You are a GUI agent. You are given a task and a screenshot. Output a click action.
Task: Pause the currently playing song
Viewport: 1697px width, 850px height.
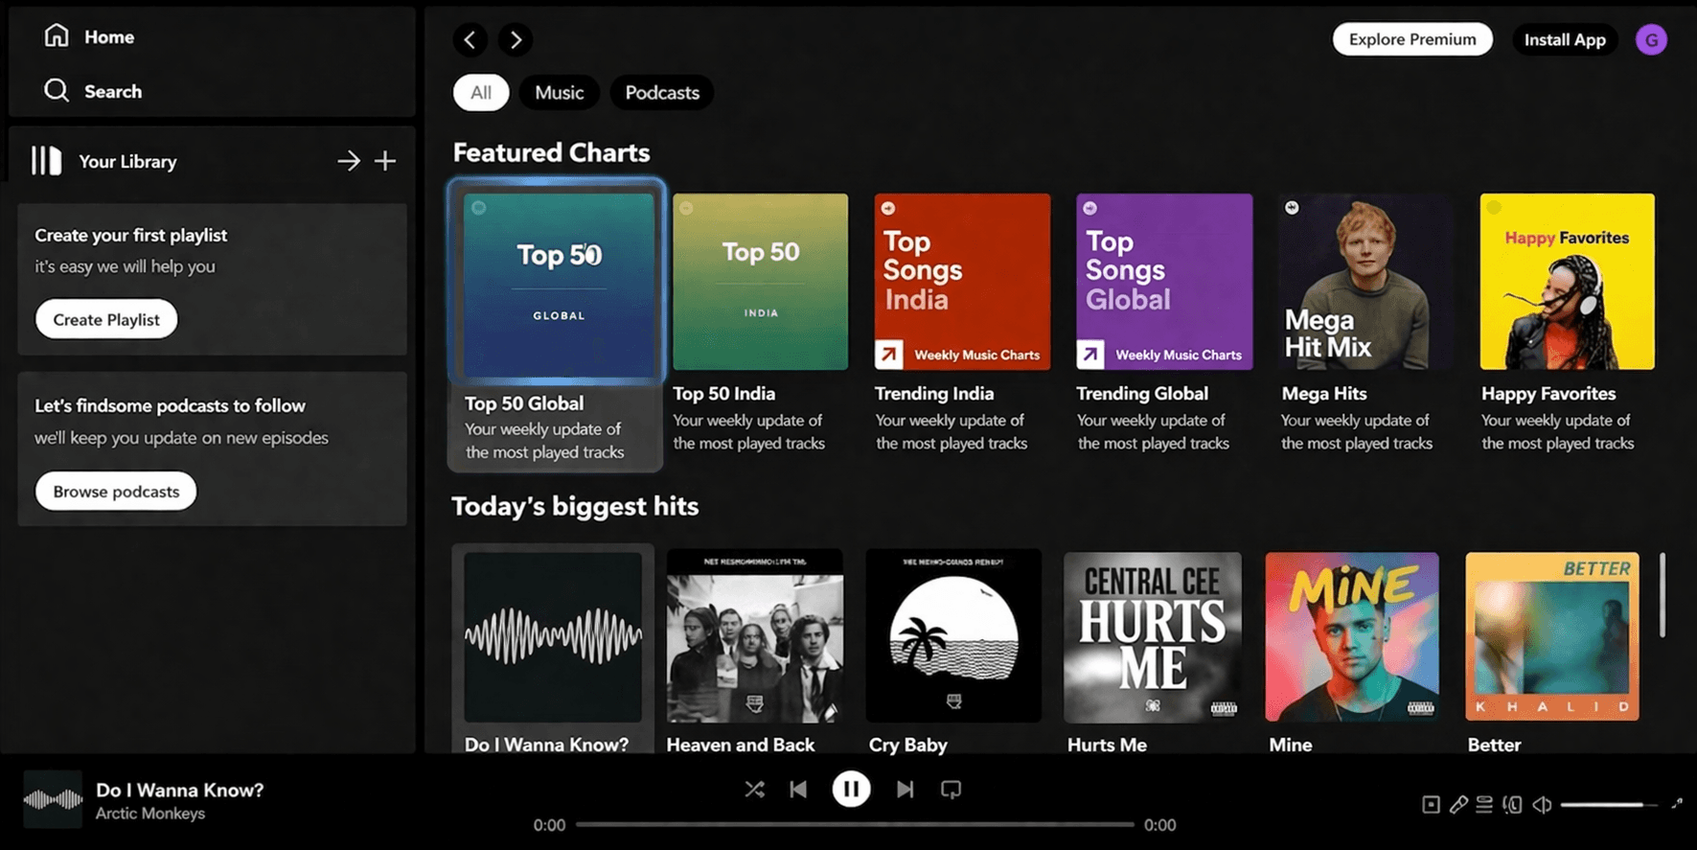tap(851, 790)
